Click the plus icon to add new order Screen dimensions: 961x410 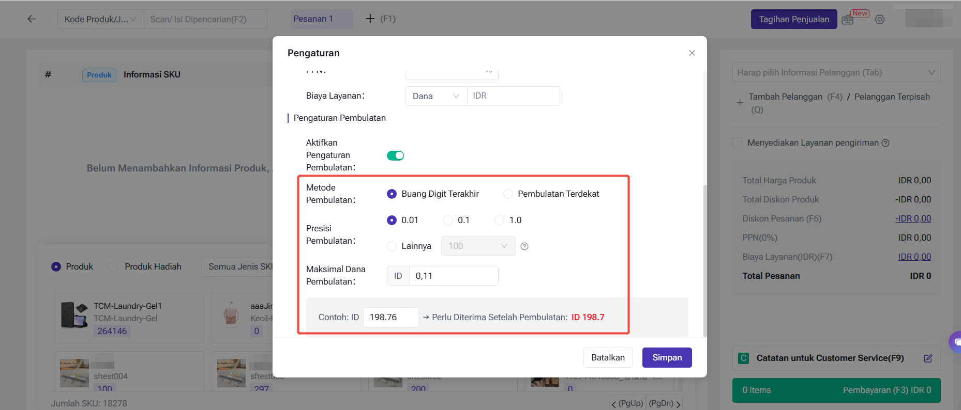pyautogui.click(x=370, y=19)
